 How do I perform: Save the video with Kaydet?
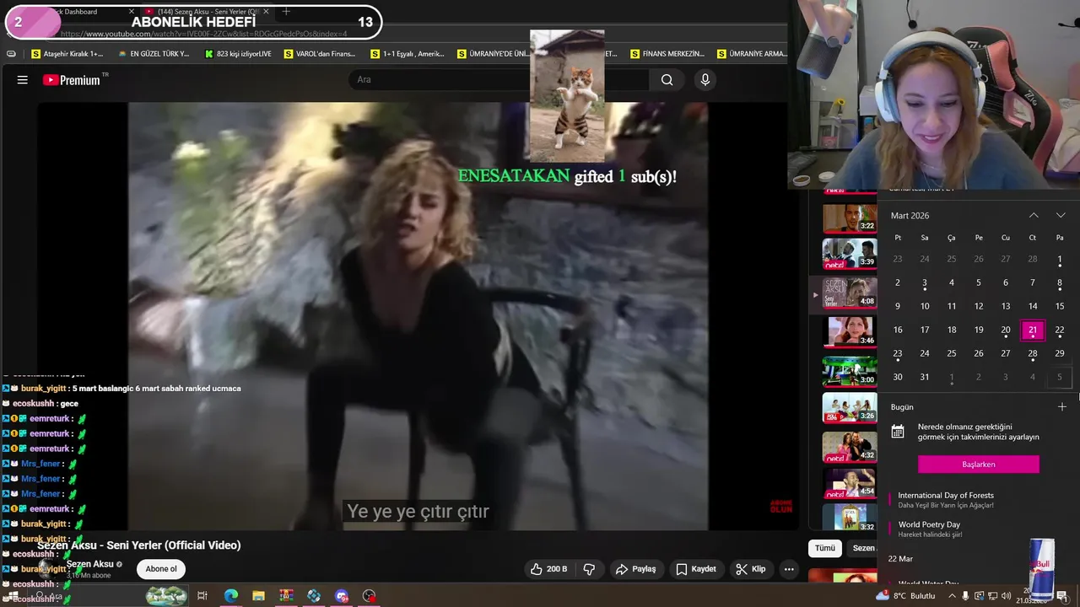(695, 569)
